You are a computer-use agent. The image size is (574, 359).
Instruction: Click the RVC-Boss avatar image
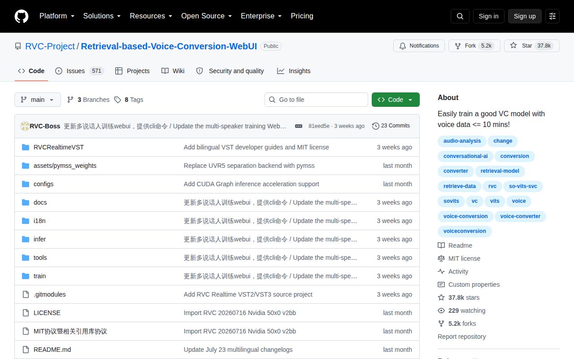click(25, 126)
